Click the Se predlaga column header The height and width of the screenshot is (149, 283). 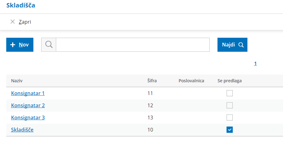[230, 81]
